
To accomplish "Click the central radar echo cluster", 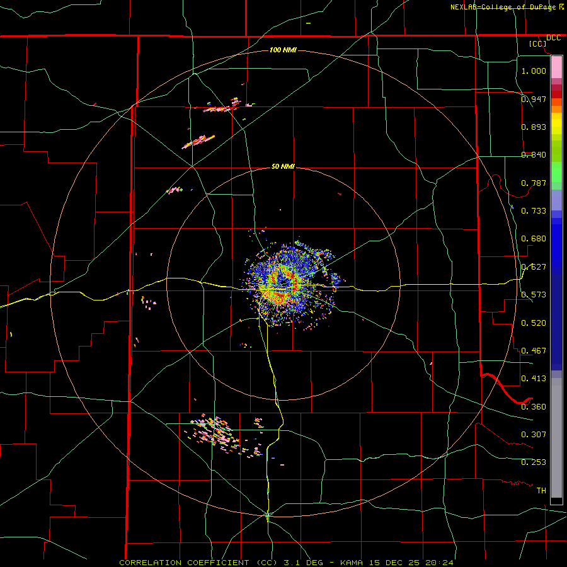I will point(291,284).
